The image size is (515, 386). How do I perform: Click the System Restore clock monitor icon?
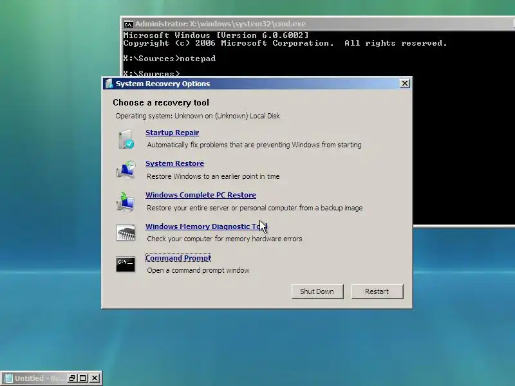[126, 170]
